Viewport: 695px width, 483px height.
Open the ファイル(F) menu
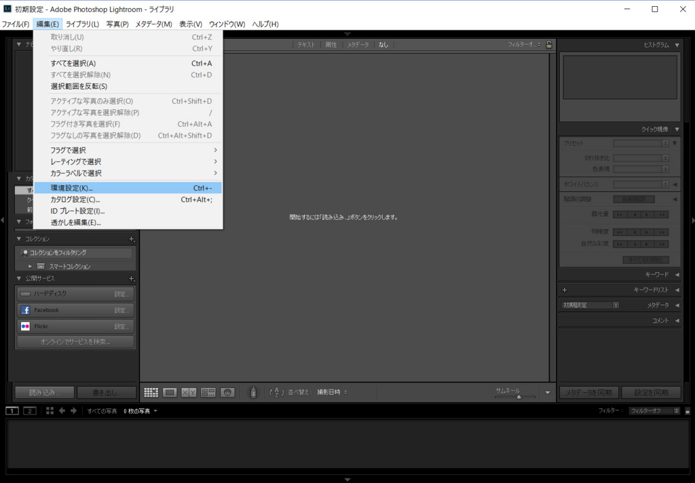[16, 24]
